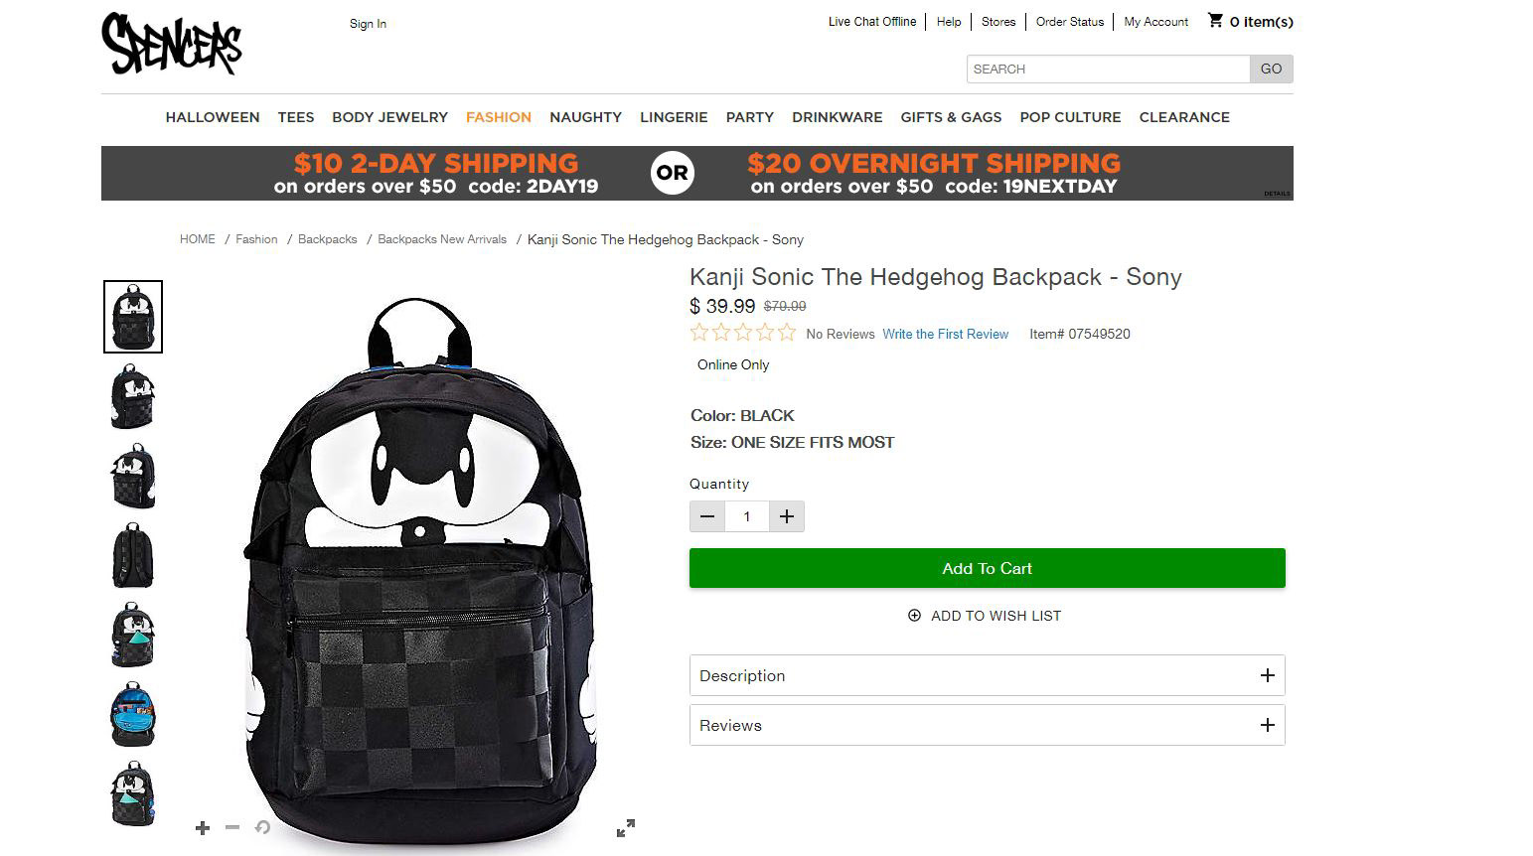
Task: Show the open backpack interior thumbnail
Action: click(x=133, y=715)
